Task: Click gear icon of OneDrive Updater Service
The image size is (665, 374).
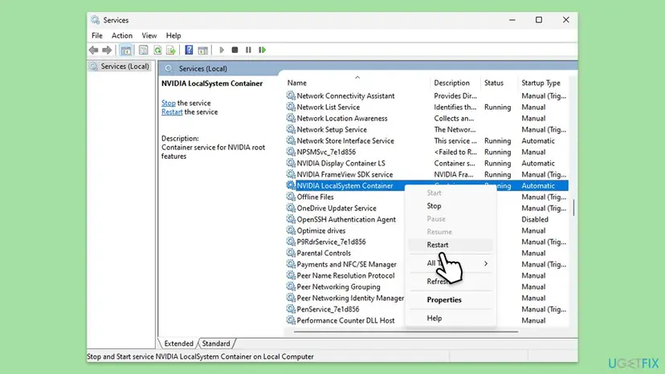Action: pyautogui.click(x=291, y=208)
